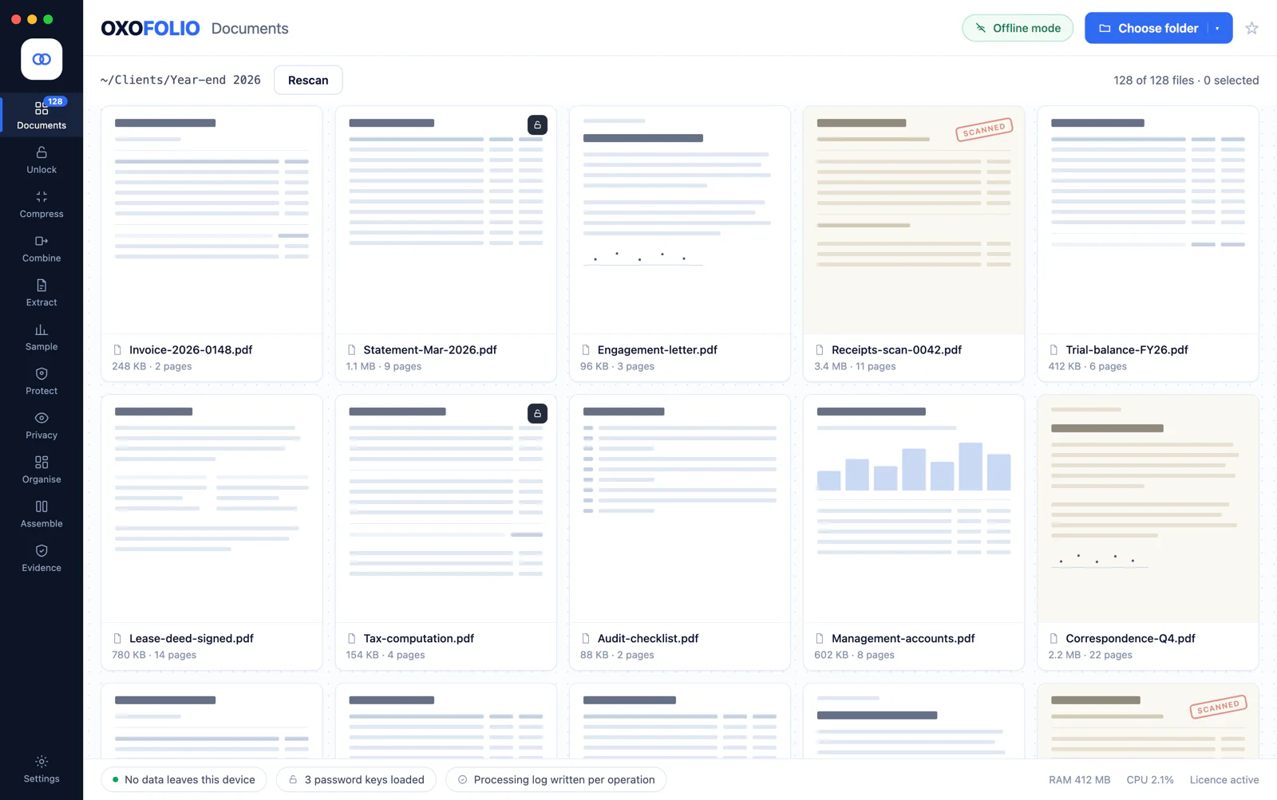
Task: Open the Assemble tool
Action: coord(42,514)
